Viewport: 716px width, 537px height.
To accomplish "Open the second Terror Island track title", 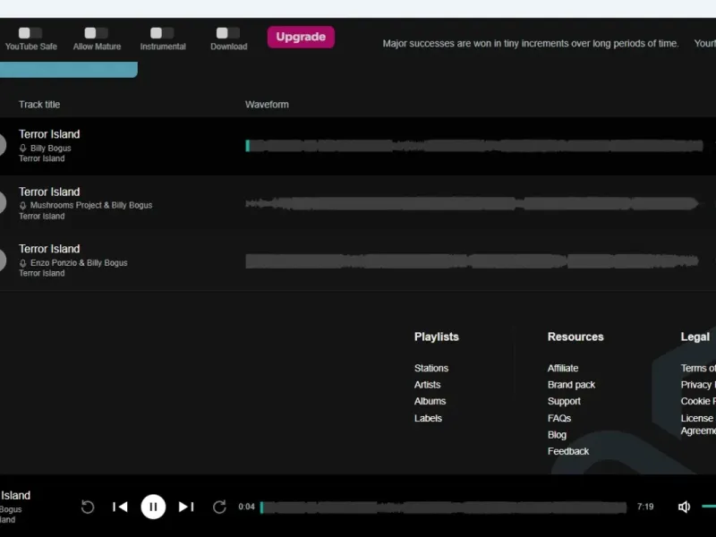I will click(x=49, y=192).
